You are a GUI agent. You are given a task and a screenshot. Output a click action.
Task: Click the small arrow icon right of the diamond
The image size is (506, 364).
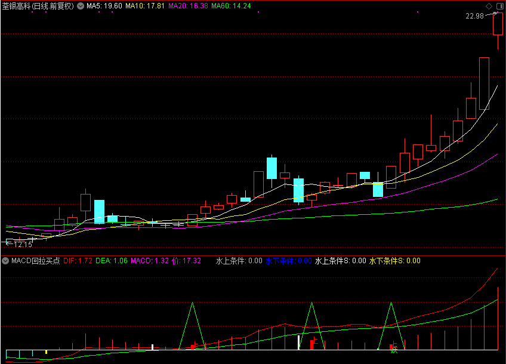(499, 6)
